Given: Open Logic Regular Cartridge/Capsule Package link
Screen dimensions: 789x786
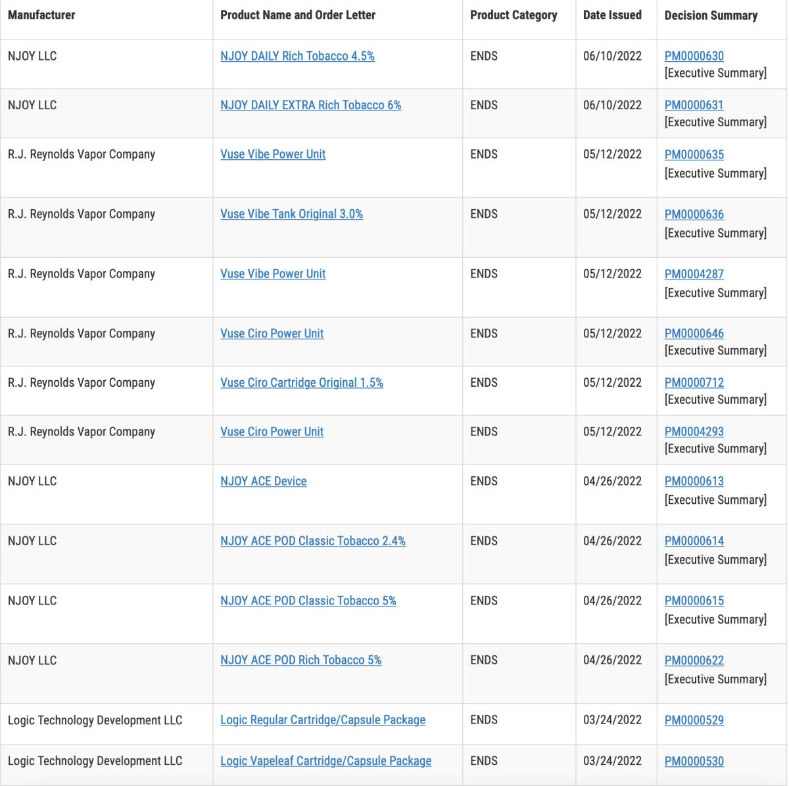Looking at the screenshot, I should (x=323, y=720).
